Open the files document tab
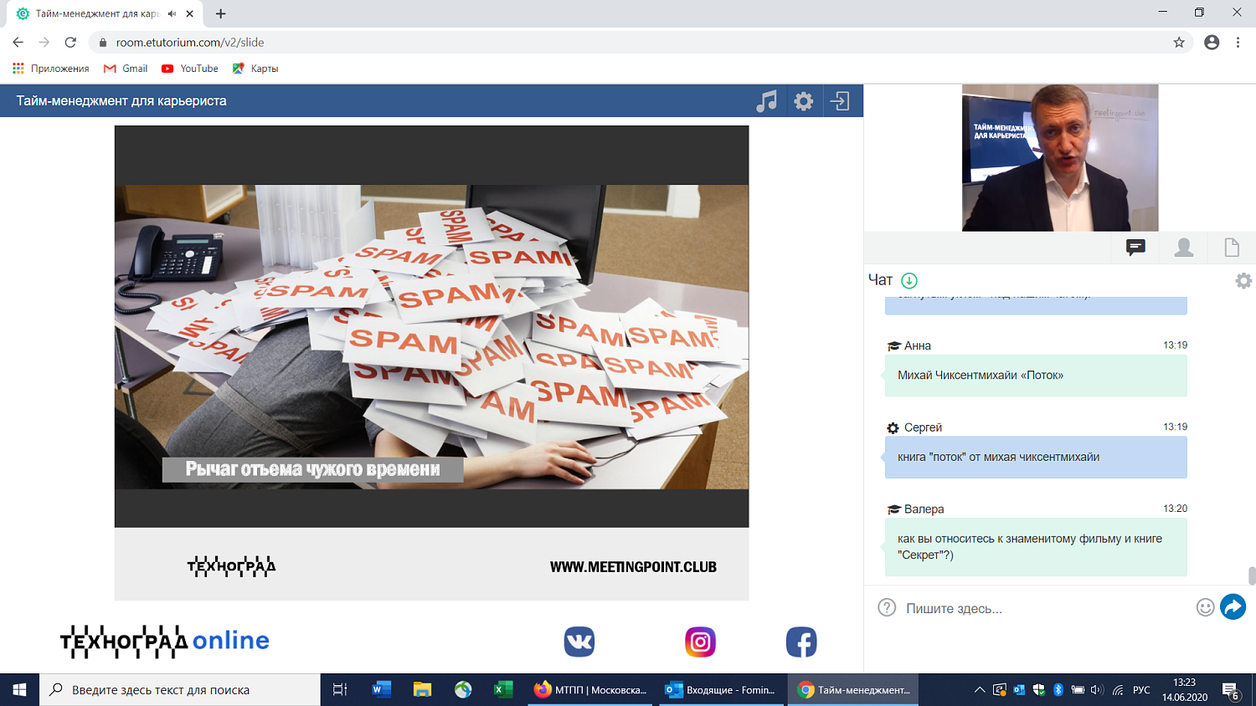The width and height of the screenshot is (1256, 706). tap(1231, 247)
